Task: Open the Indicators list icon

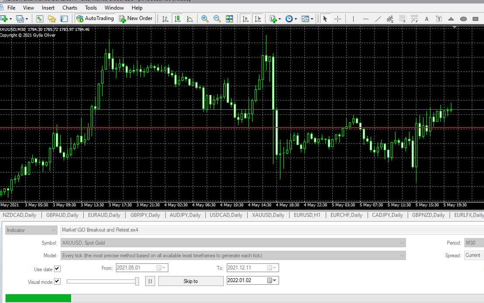Action: [273, 19]
